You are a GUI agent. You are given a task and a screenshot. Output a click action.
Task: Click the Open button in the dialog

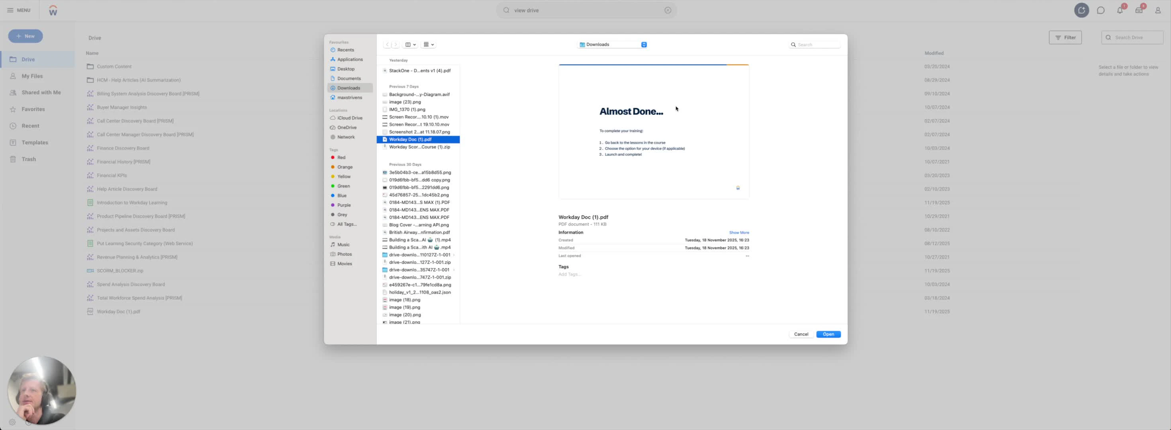[x=828, y=334]
